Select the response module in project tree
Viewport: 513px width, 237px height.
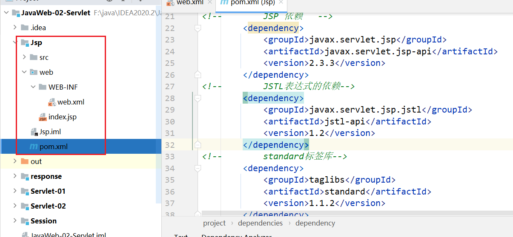[x=46, y=176]
